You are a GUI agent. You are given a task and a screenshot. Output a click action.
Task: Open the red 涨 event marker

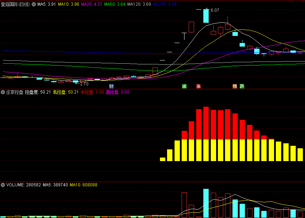[x=199, y=86]
